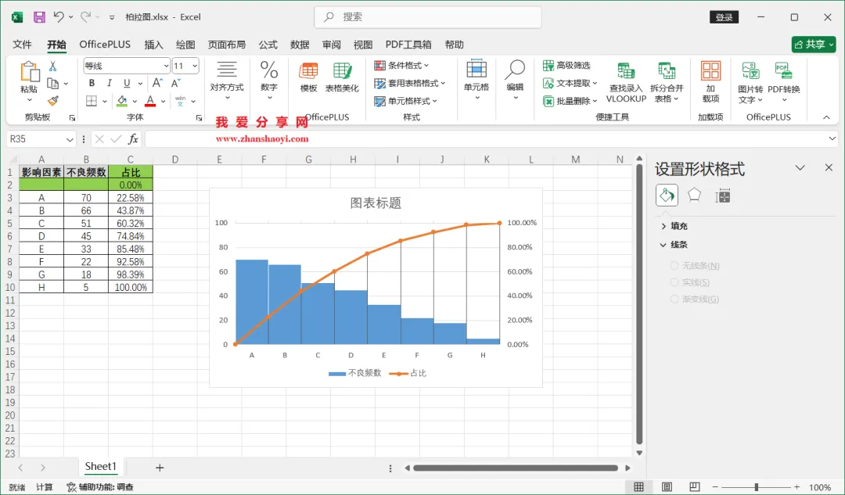Click the Save icon in title bar
This screenshot has width=845, height=495.
pyautogui.click(x=39, y=17)
